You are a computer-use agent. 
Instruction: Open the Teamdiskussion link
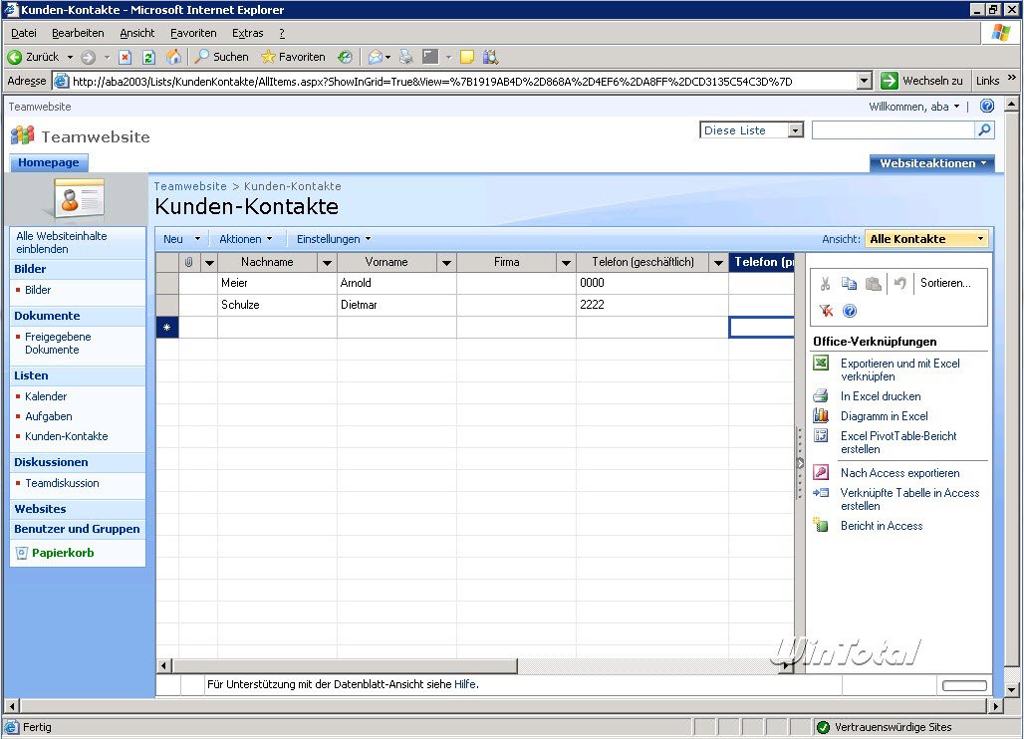click(62, 483)
